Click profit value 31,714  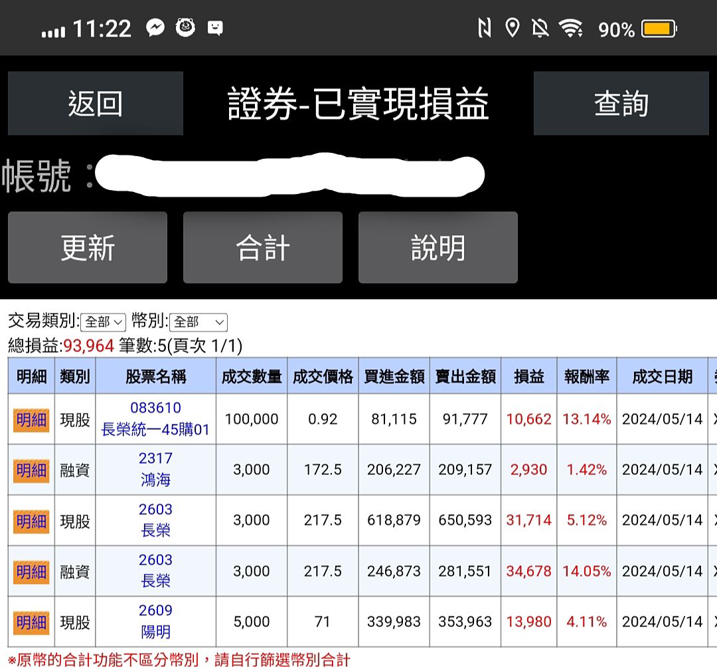click(528, 520)
